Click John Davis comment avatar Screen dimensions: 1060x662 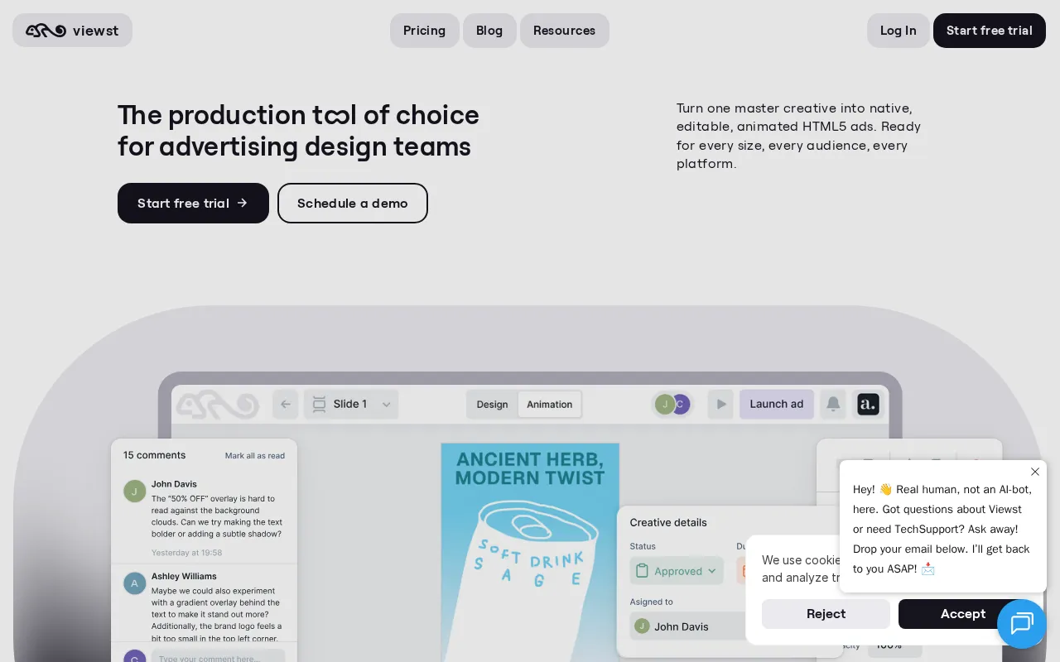135,491
